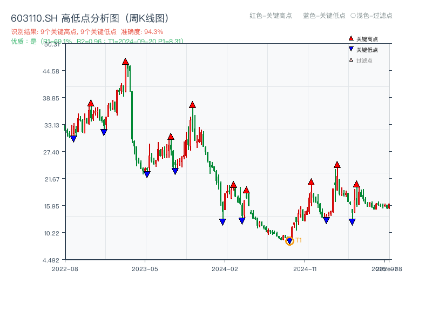Click the blue low-point triangle near the 2024-02 drop
This screenshot has height=324, width=432.
click(x=222, y=221)
